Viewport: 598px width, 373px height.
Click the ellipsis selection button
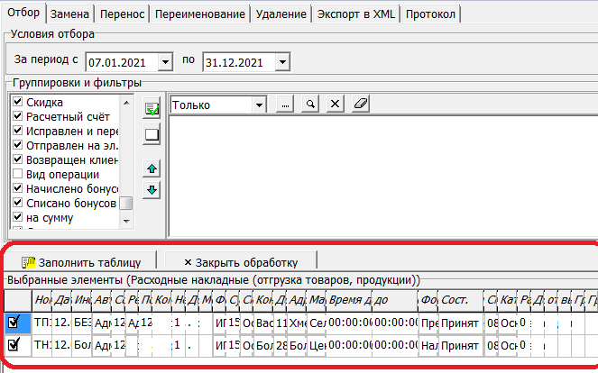[x=285, y=105]
